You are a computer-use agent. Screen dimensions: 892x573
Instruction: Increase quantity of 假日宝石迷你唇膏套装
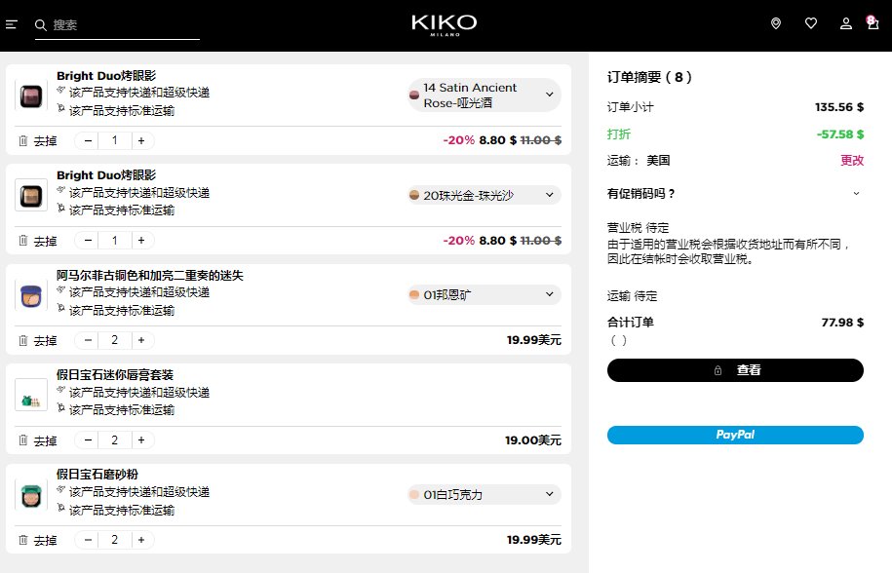141,440
